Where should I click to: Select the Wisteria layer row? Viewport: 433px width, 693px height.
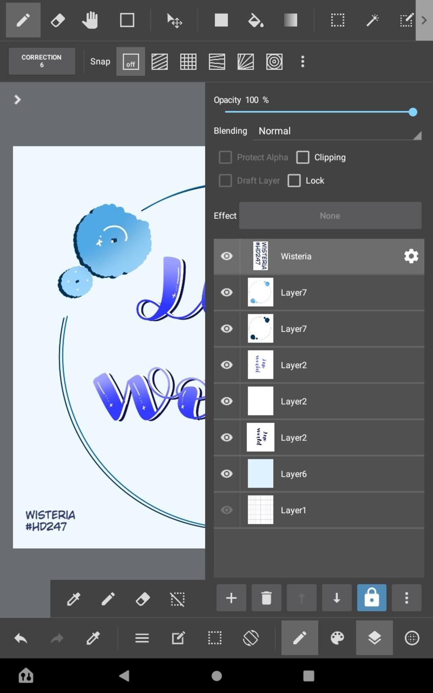pos(319,256)
